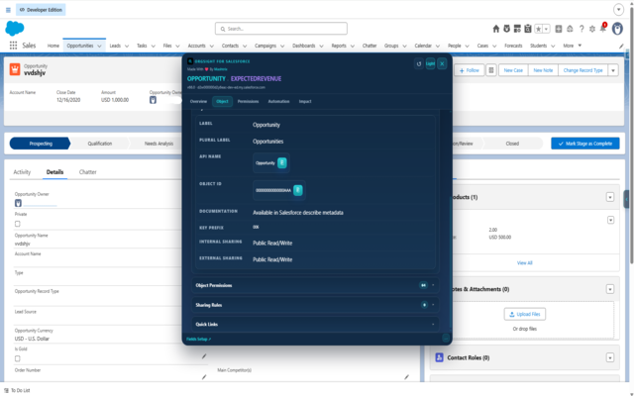Open the Favorites list dropdown arrow
Image resolution: width=634 pixels, height=396 pixels.
(546, 29)
